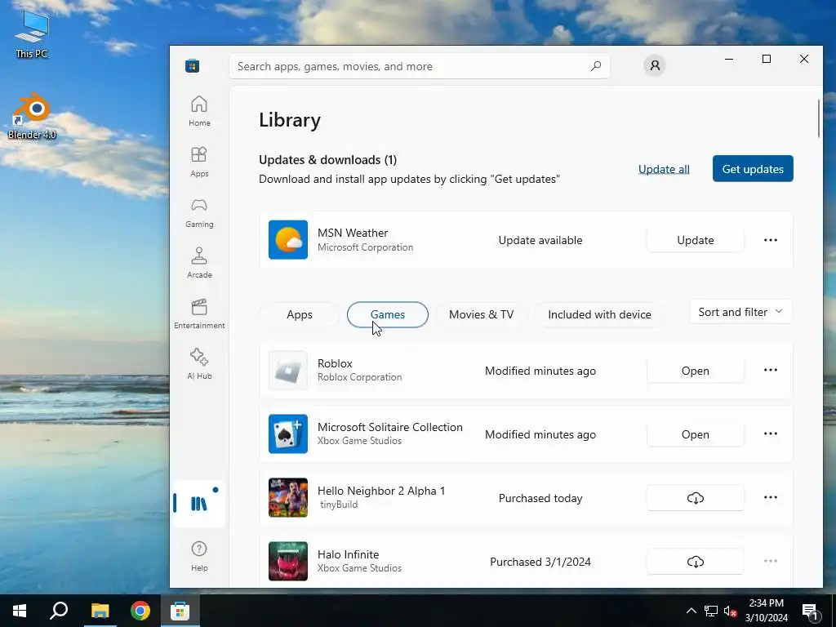Click the Hello Neighbor 2 Alpha 1 title
836x627 pixels.
381,491
